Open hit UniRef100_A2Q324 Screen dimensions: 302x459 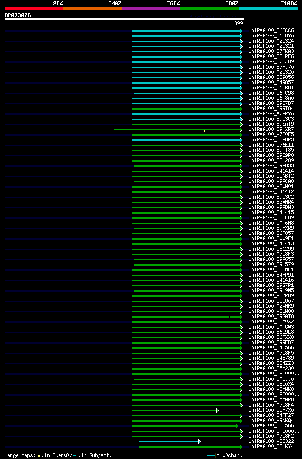[271, 41]
